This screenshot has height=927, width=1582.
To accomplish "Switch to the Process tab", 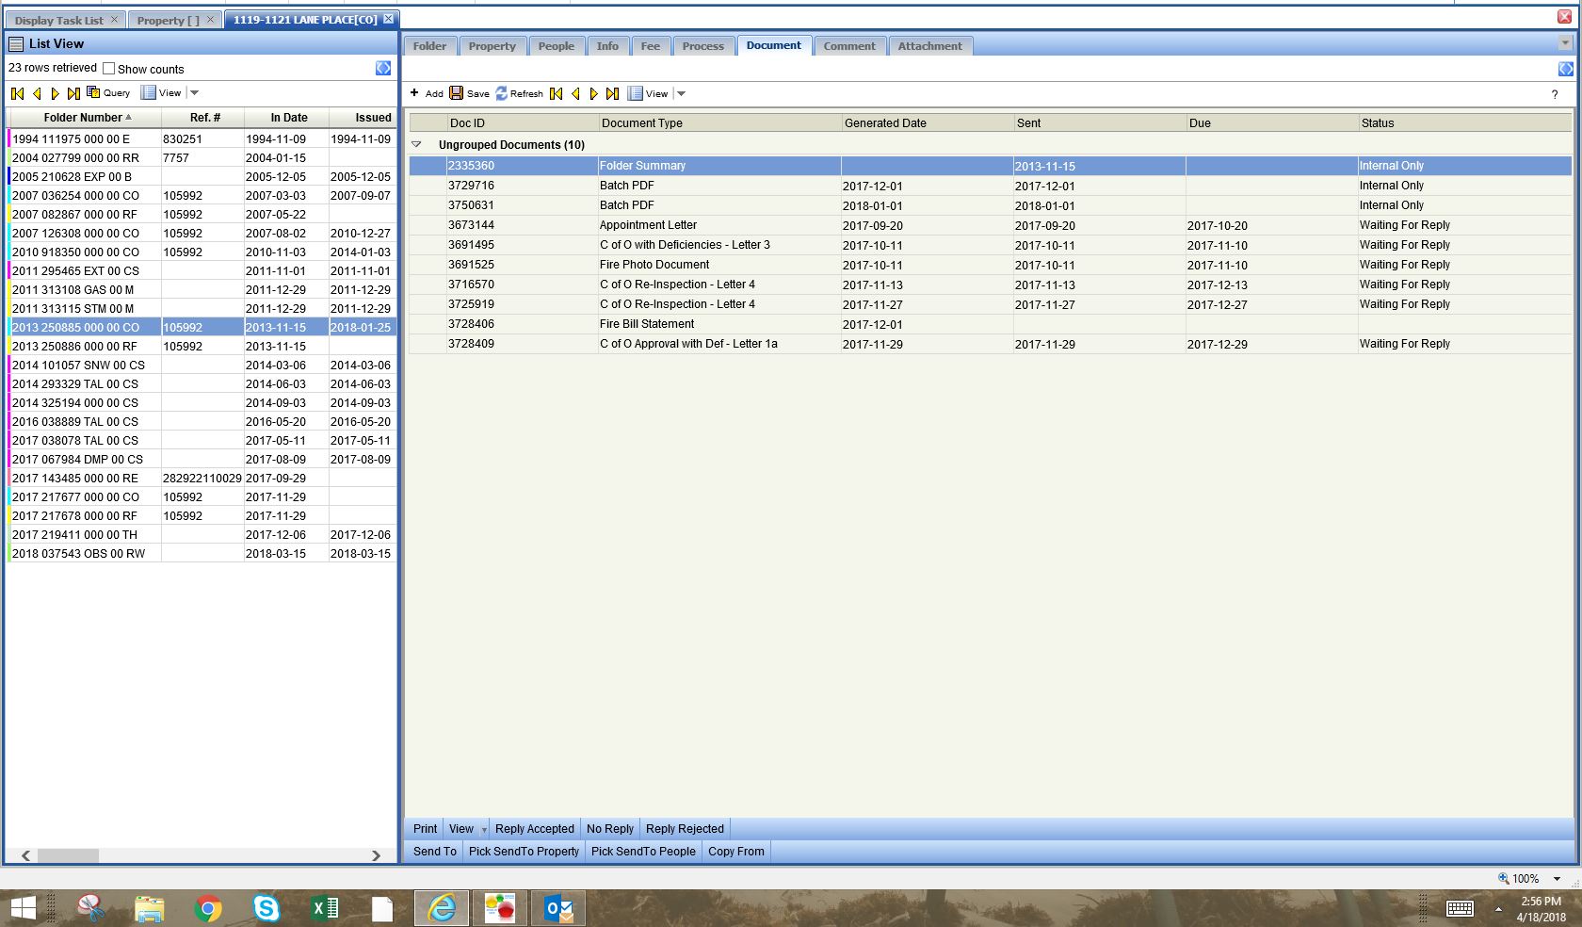I will (x=702, y=46).
